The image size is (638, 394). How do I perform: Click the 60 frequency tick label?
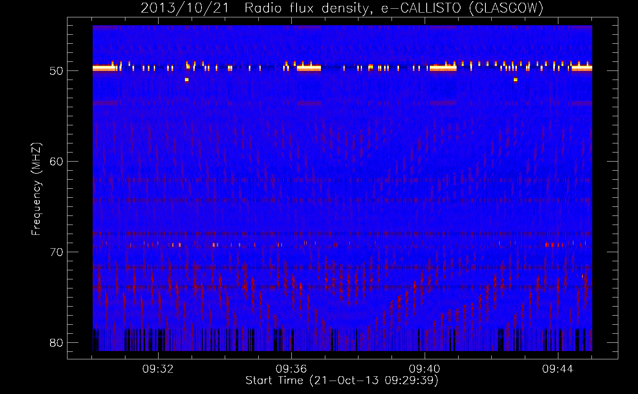tap(56, 162)
